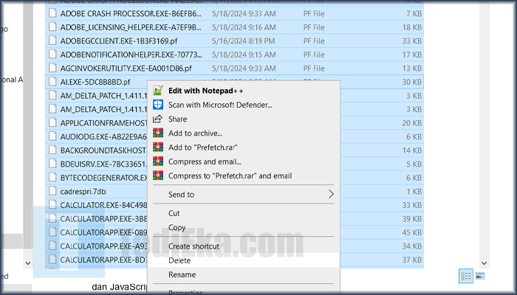Click the ADOBEGCCLIENT.EXE-1B3F3169.pf filename
This screenshot has height=295, width=517.
point(119,41)
